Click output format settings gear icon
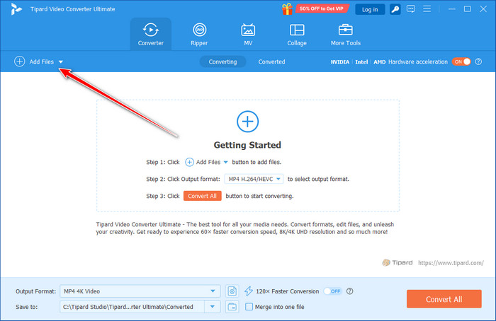Viewport: 496px width, 321px height. [232, 291]
